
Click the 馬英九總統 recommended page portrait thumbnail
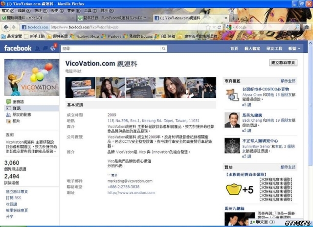[232, 120]
